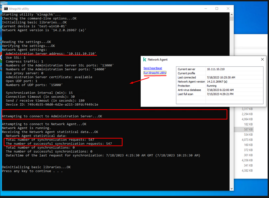The height and width of the screenshot is (198, 269).
Task: Select the Last connected value 7/18/2023 10:25:30 AM
Action: tap(221, 77)
